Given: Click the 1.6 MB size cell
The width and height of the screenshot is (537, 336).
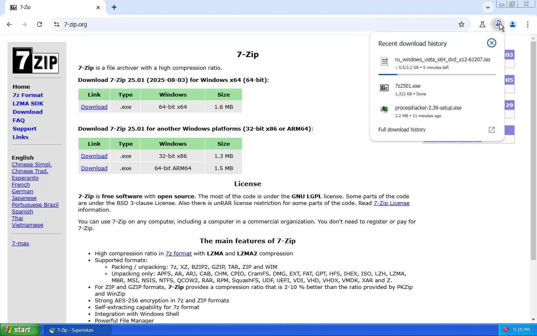Looking at the screenshot, I should [224, 107].
